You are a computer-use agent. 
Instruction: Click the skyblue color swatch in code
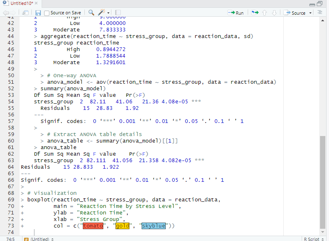[153, 226]
